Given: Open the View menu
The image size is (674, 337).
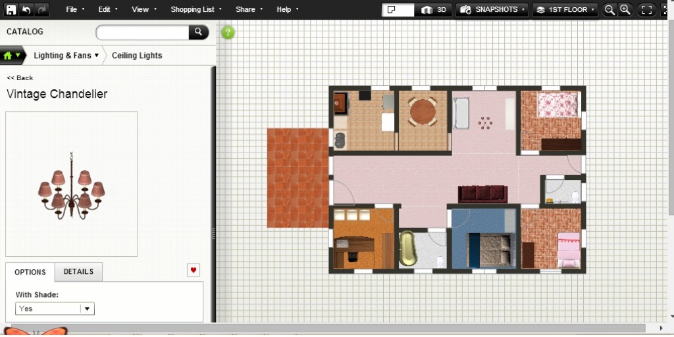Looking at the screenshot, I should point(143,9).
